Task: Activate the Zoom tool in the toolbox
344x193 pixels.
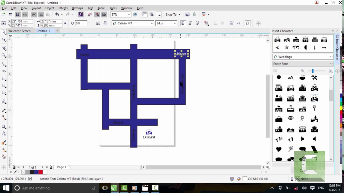Action: 4,55
